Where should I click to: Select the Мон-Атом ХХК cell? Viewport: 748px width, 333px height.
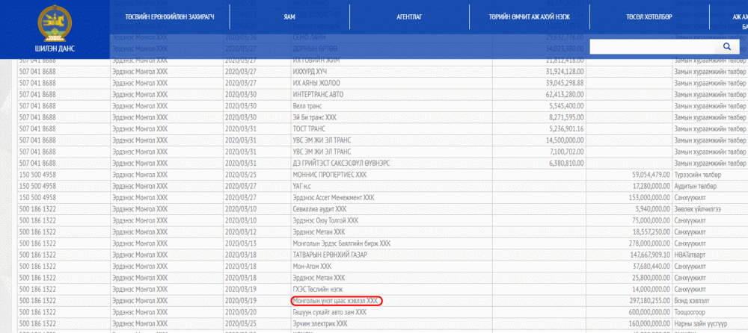click(x=391, y=267)
